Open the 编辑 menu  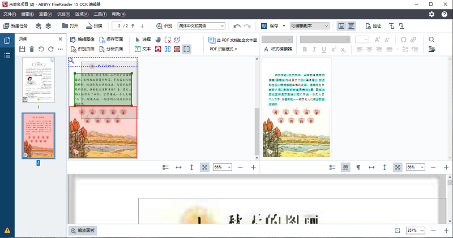tap(27, 14)
